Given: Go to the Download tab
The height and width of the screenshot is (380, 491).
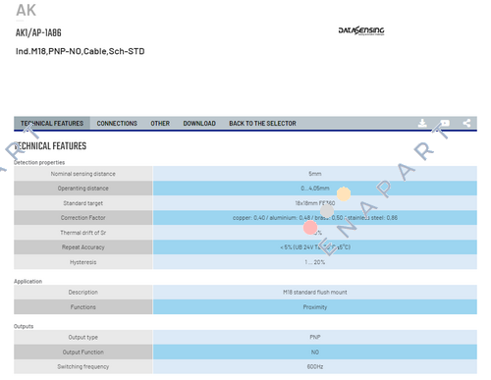Looking at the screenshot, I should click(199, 124).
